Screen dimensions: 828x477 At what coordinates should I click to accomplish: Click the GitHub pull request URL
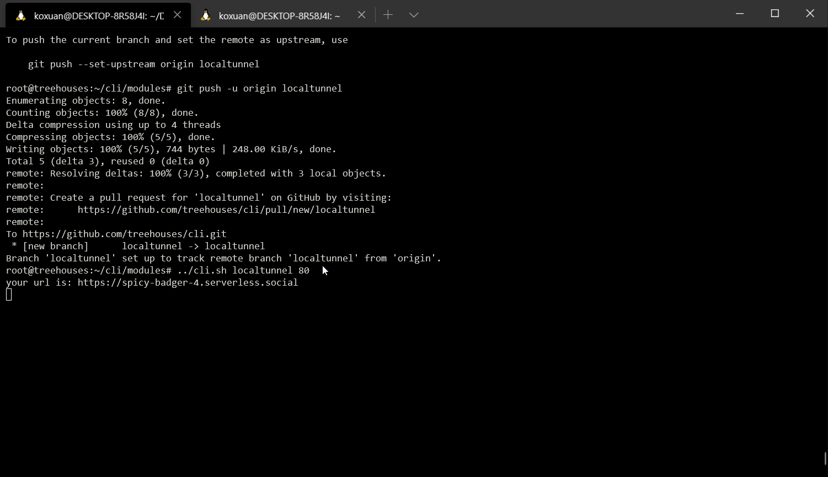click(x=226, y=210)
